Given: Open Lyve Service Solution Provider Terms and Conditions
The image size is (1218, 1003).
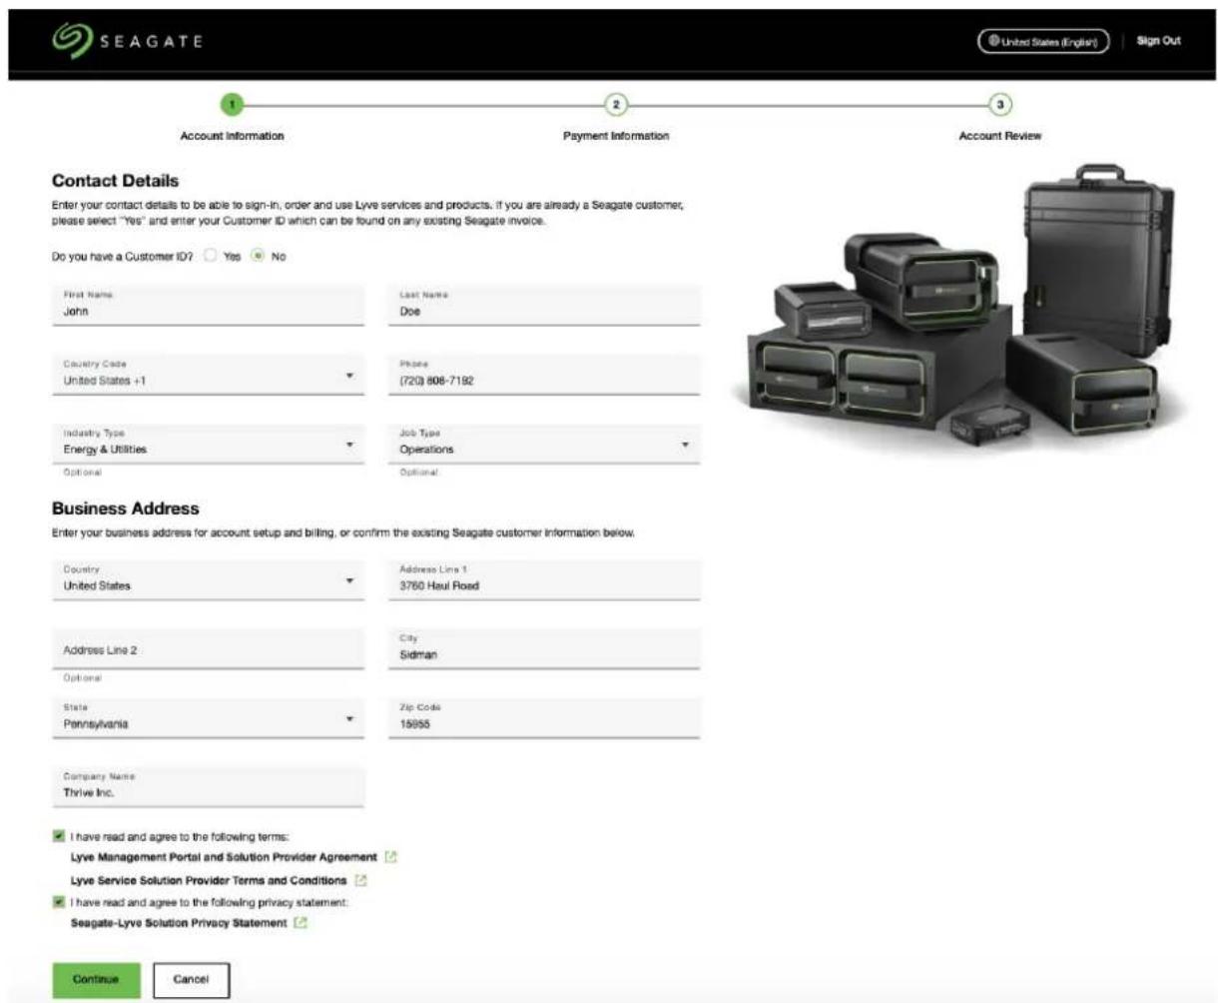Looking at the screenshot, I should tap(209, 881).
